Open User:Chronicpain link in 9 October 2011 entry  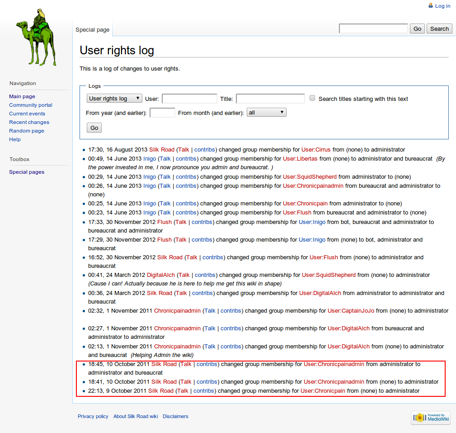pyautogui.click(x=323, y=391)
